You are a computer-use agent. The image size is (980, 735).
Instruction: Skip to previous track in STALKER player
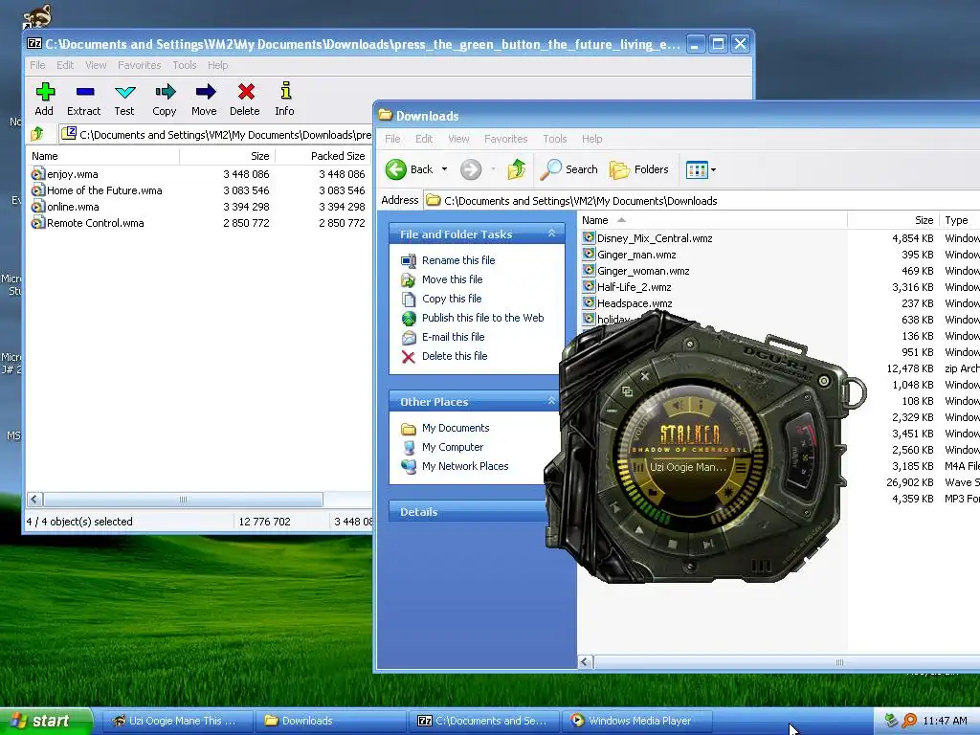(614, 505)
